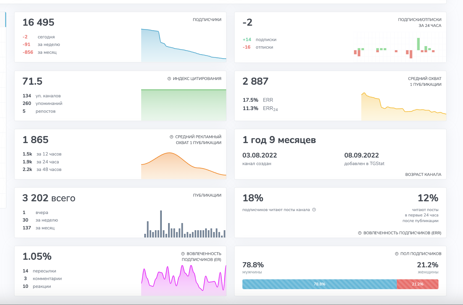Select the ПОДПИСЧИКИ card title
Screen dimensions: 463x305
pyautogui.click(x=207, y=20)
